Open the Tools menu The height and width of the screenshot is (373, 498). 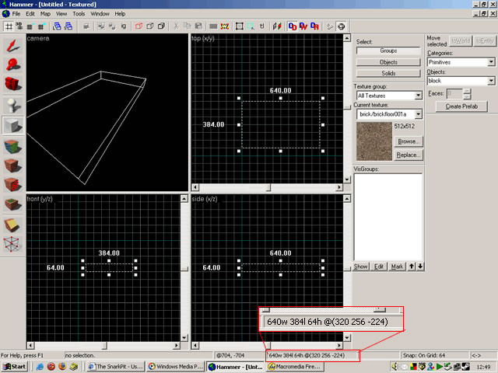click(x=79, y=14)
